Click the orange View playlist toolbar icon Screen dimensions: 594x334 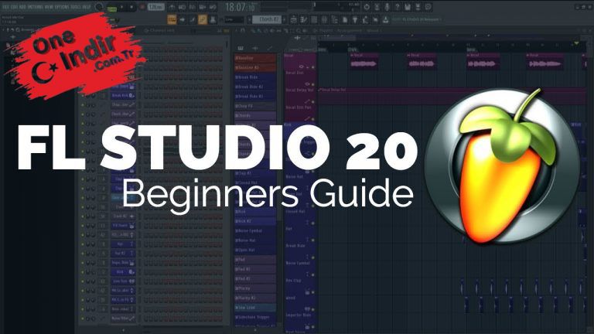point(172,19)
